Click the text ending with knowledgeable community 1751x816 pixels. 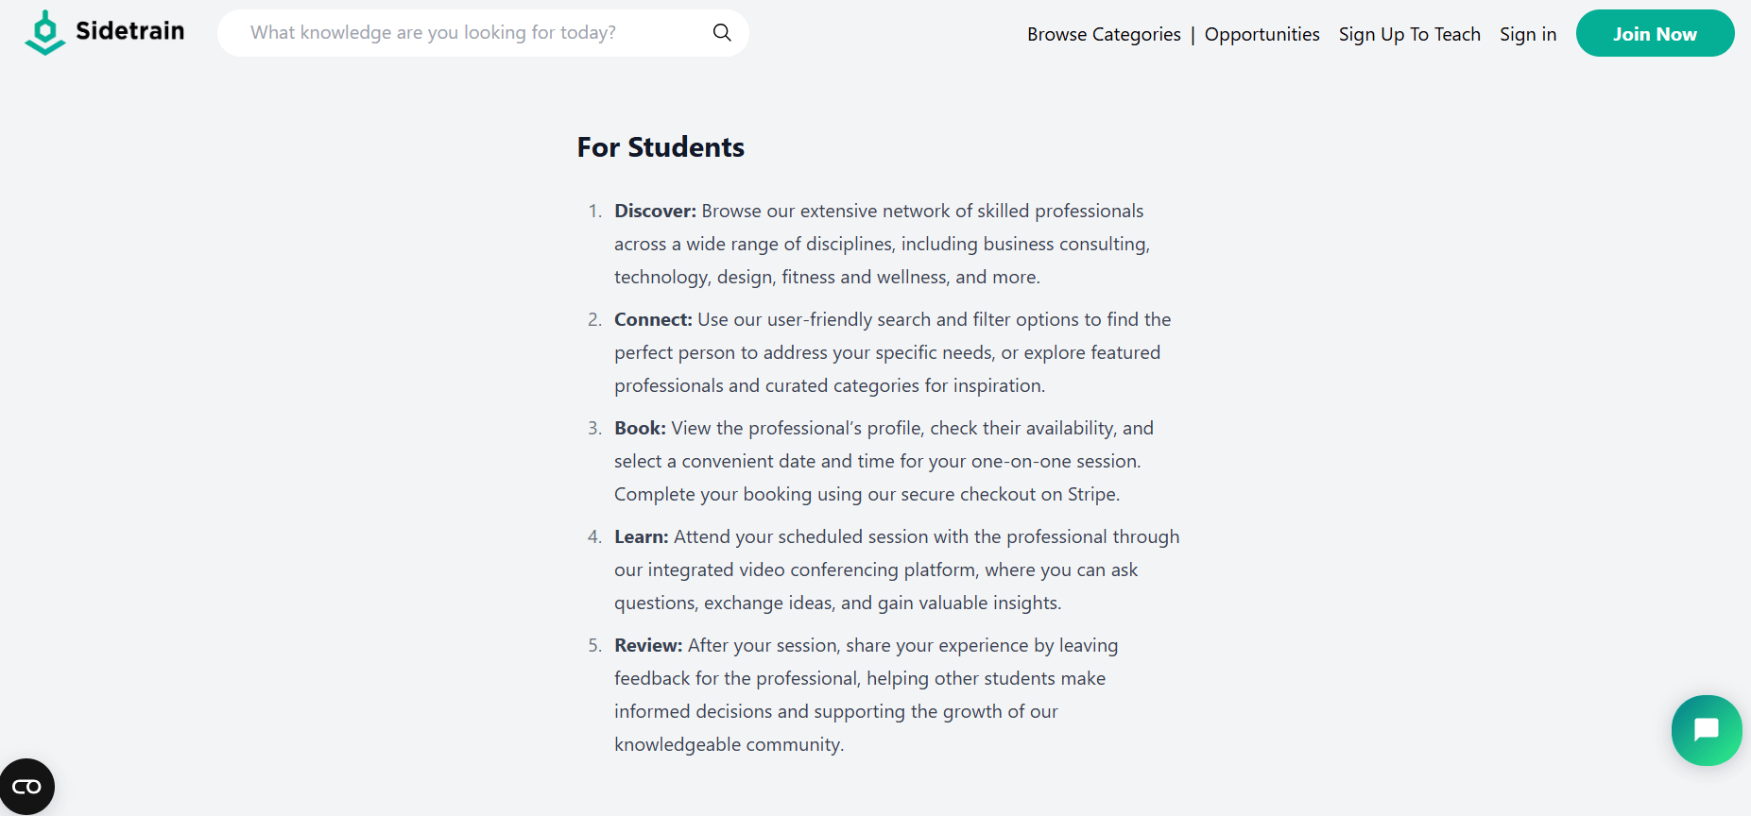pyautogui.click(x=729, y=744)
